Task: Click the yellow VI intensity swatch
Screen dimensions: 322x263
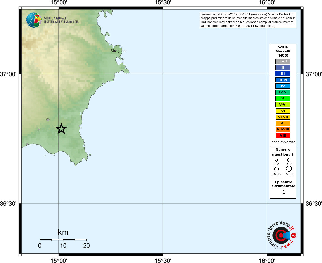Action: pos(283,111)
